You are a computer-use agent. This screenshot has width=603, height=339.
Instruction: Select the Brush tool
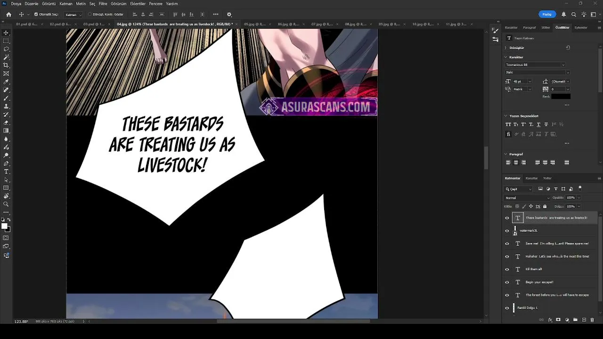tap(6, 98)
